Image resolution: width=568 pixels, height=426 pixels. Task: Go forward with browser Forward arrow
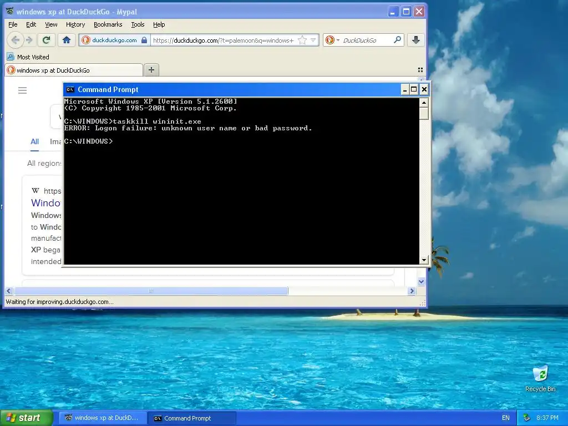pos(30,40)
